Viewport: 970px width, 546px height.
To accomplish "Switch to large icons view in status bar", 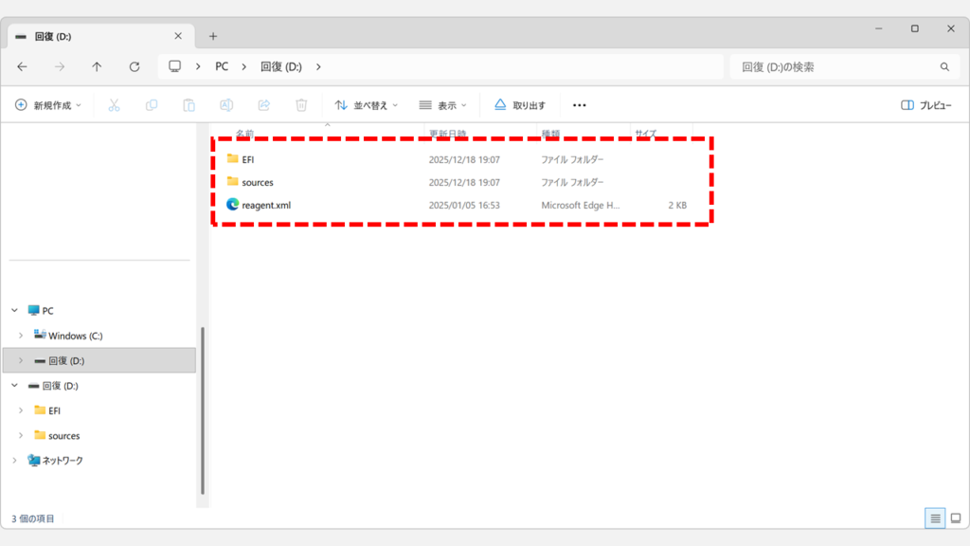I will (955, 519).
